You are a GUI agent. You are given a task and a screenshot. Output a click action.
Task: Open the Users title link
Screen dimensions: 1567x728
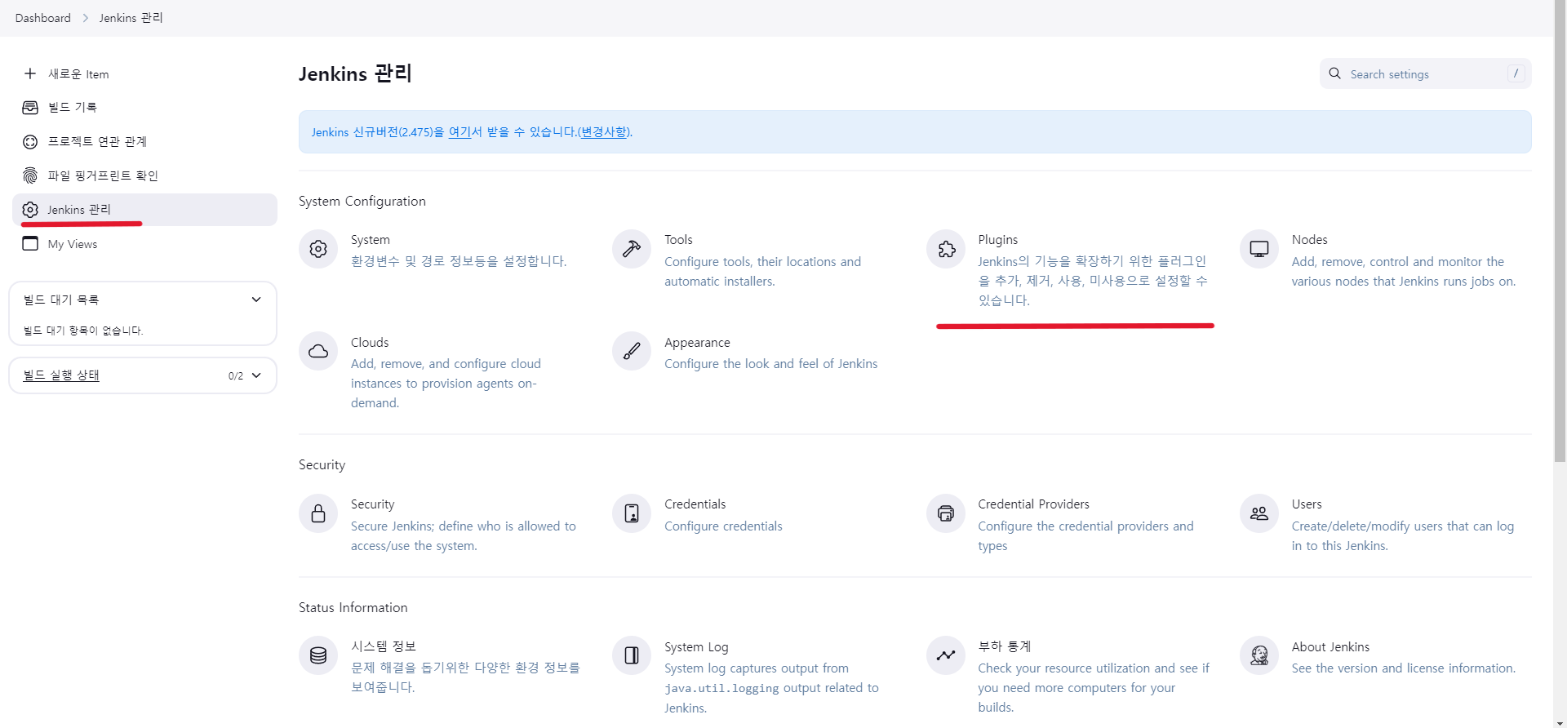pos(1307,504)
